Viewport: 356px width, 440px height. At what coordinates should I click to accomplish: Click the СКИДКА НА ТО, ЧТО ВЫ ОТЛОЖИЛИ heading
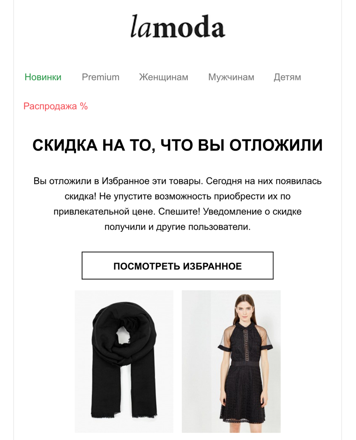[x=177, y=145]
